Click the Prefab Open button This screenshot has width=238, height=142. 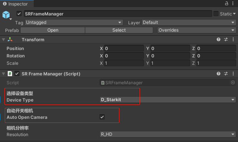coord(53,30)
